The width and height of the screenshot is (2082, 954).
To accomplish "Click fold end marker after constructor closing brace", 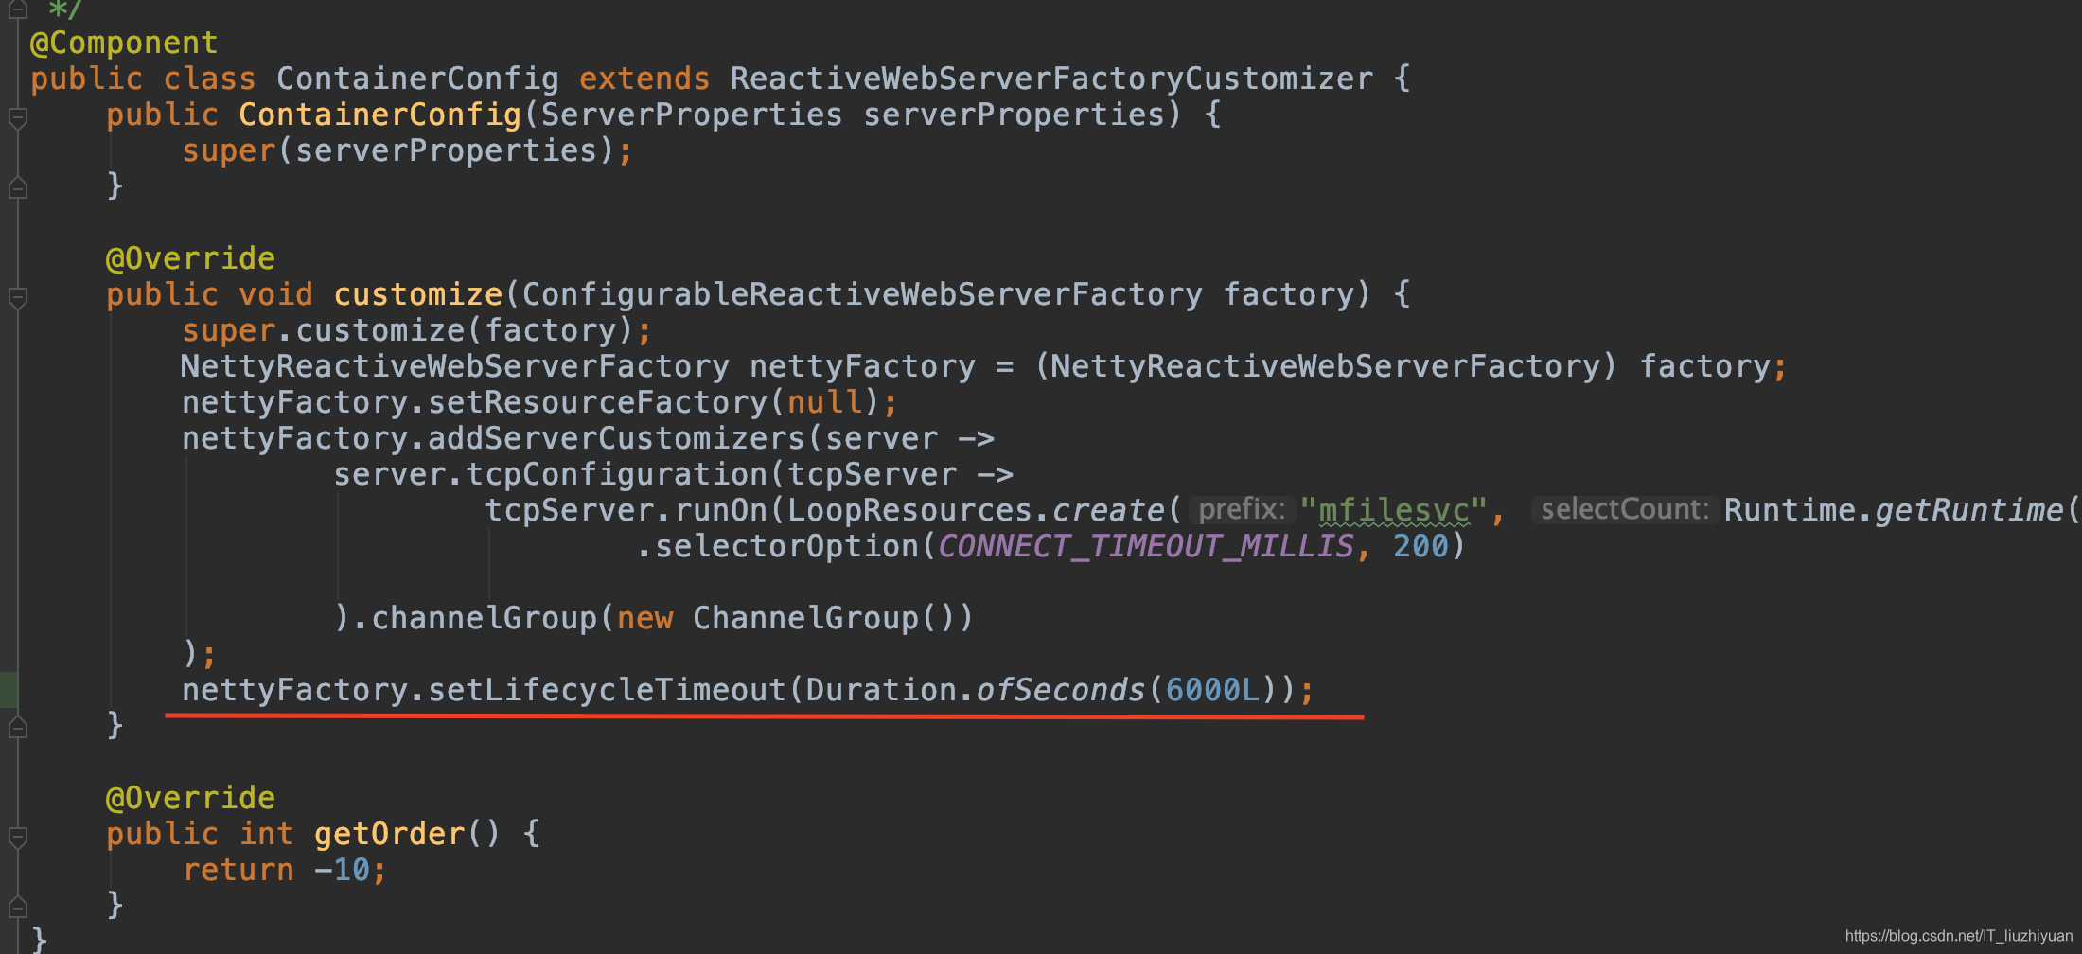I will coord(17,188).
